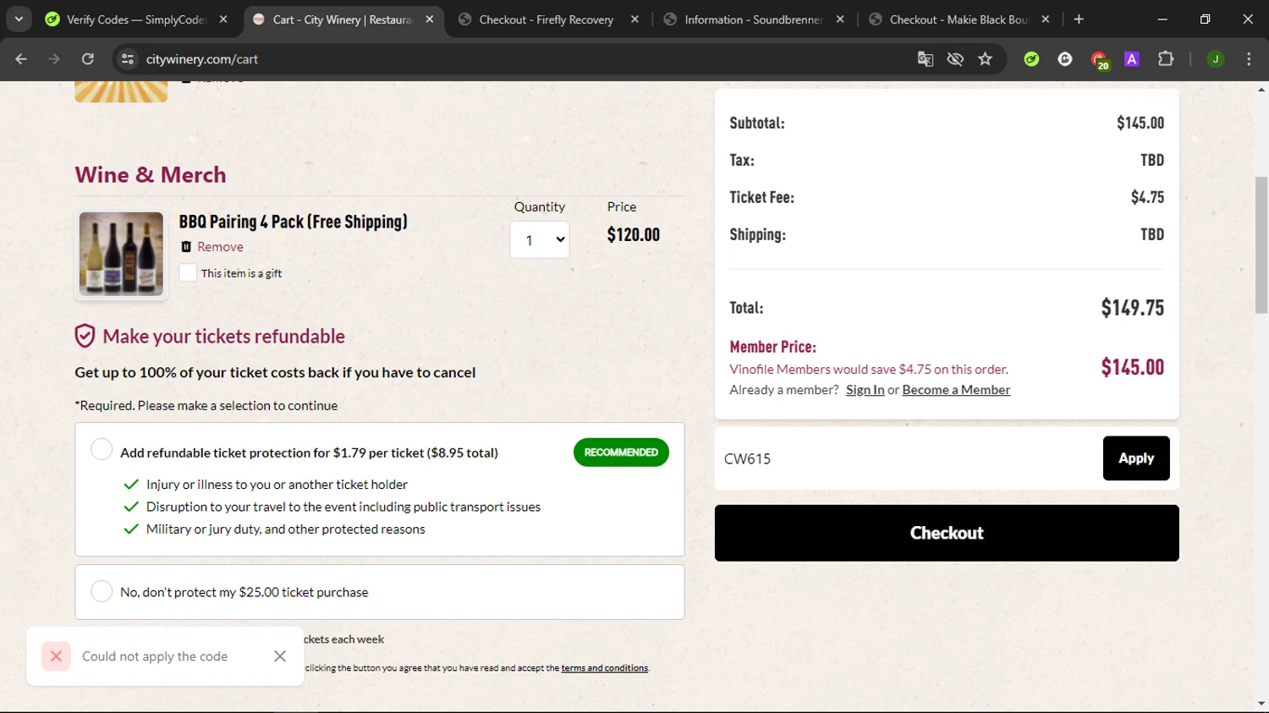The width and height of the screenshot is (1269, 713).
Task: Switch to Information Soundbrenner tab
Action: click(x=753, y=19)
